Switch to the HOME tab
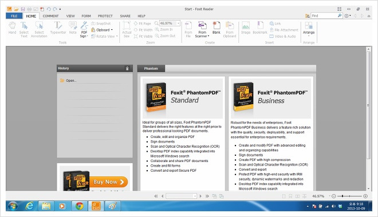 [31, 16]
